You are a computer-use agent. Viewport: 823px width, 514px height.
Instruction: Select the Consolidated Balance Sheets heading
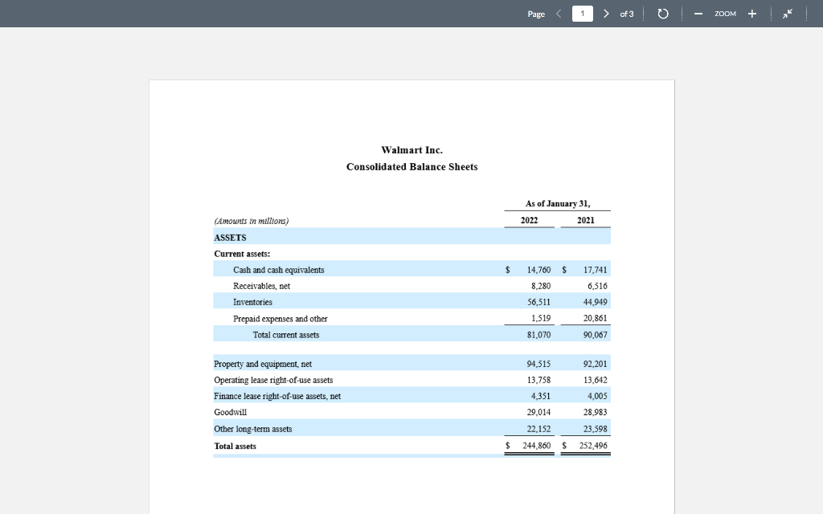click(x=411, y=167)
